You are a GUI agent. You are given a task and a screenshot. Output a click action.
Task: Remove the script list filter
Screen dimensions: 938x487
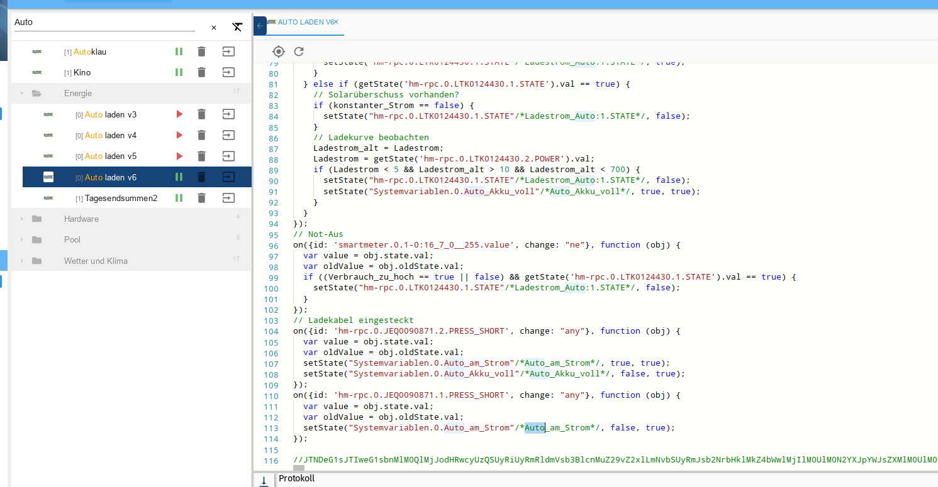[x=237, y=27]
